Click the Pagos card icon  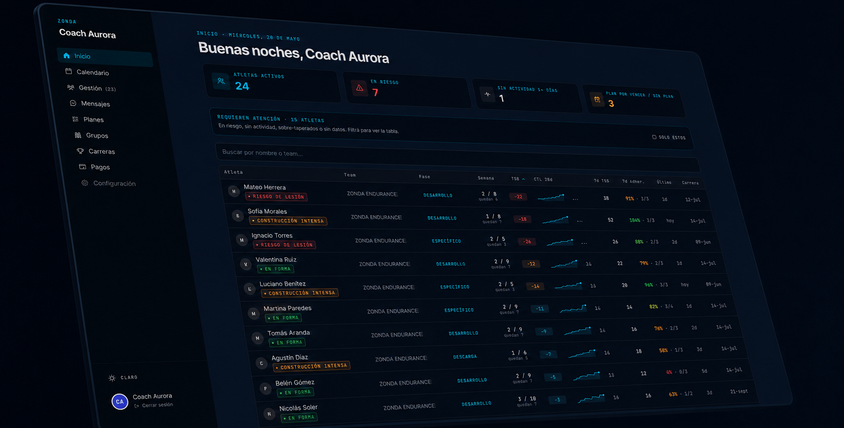pos(82,167)
